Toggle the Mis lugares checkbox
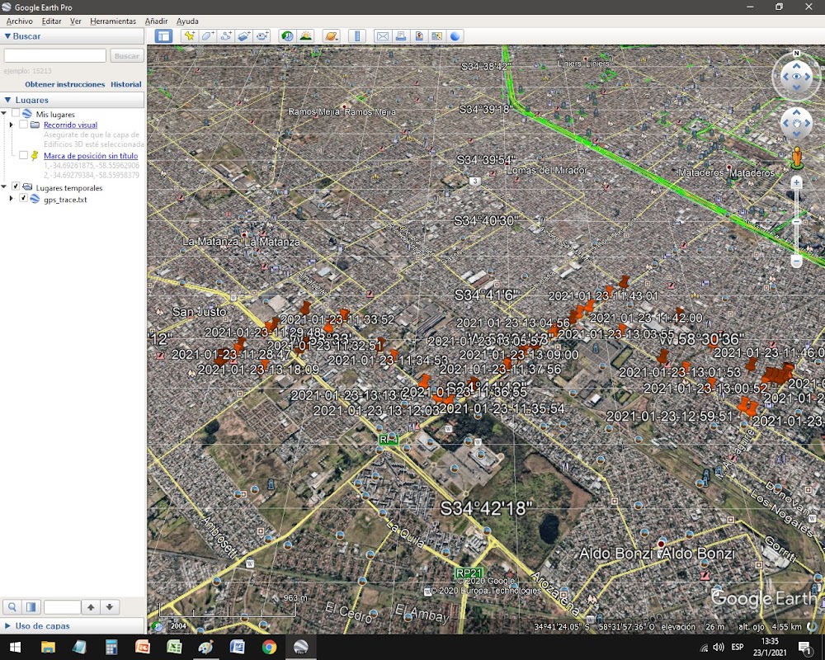Screen dimensions: 825x660 pos(16,113)
